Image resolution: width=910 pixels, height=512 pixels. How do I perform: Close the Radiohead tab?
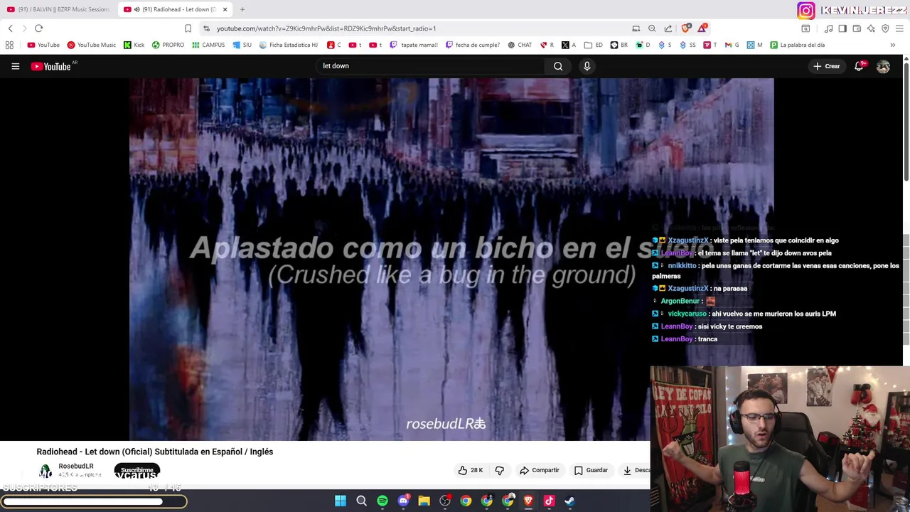[x=225, y=9]
